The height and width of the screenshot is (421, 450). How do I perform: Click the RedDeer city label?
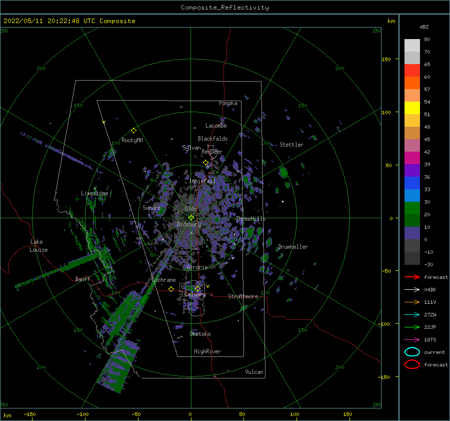(212, 152)
